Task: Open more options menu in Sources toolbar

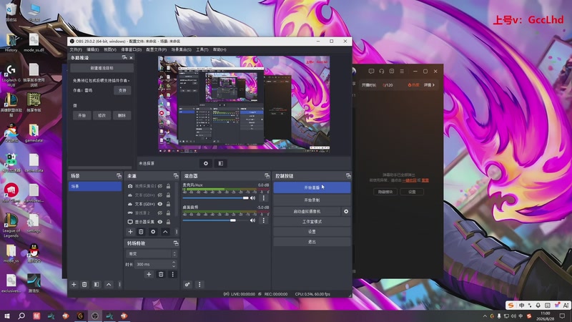Action: pos(177,231)
